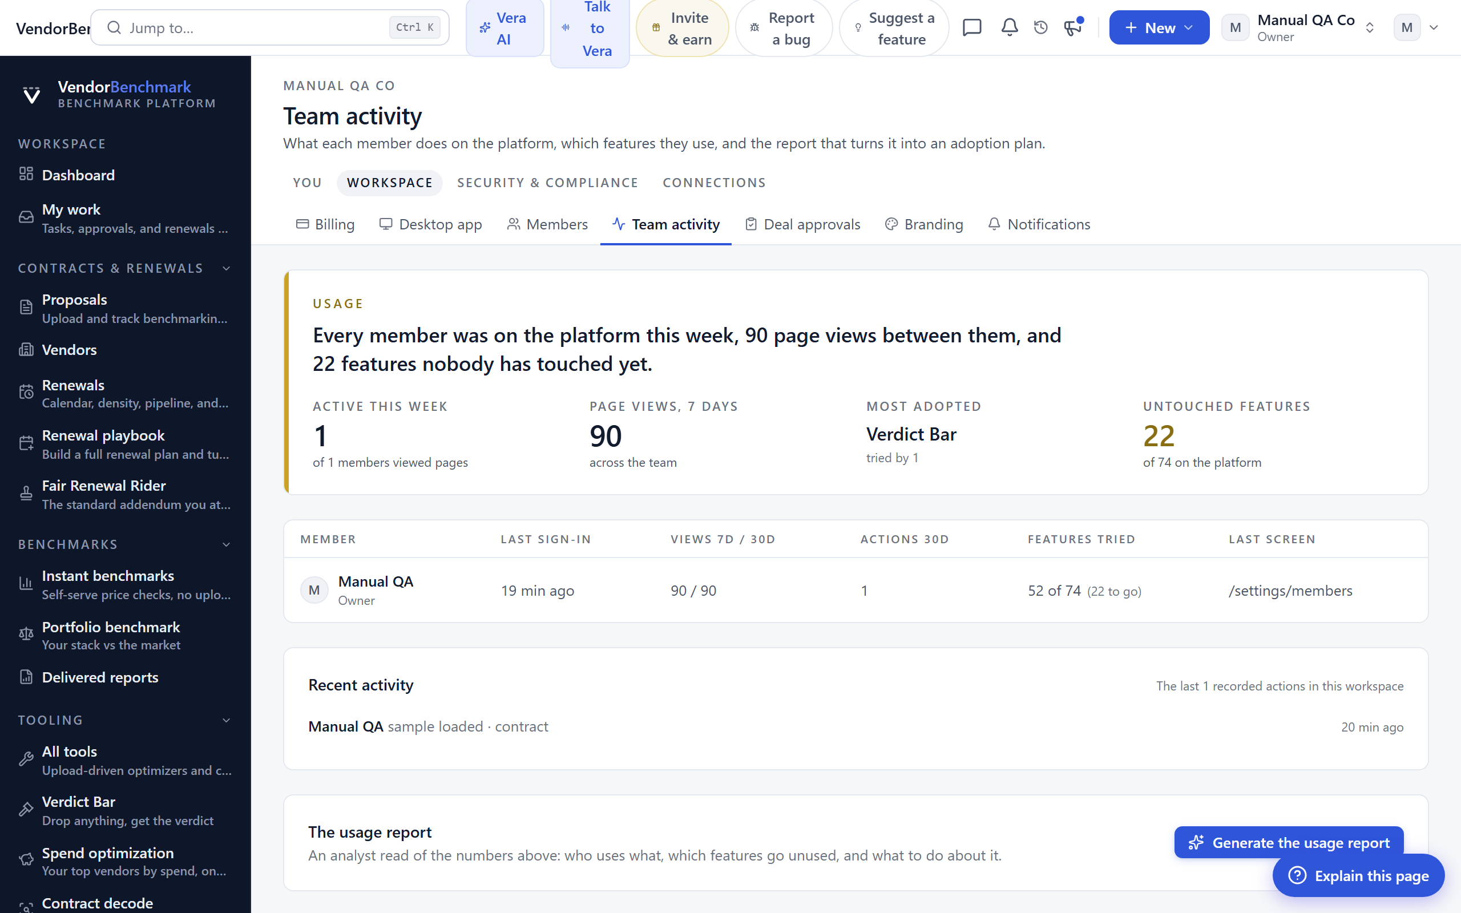Open Delivered reports in sidebar

(124, 677)
